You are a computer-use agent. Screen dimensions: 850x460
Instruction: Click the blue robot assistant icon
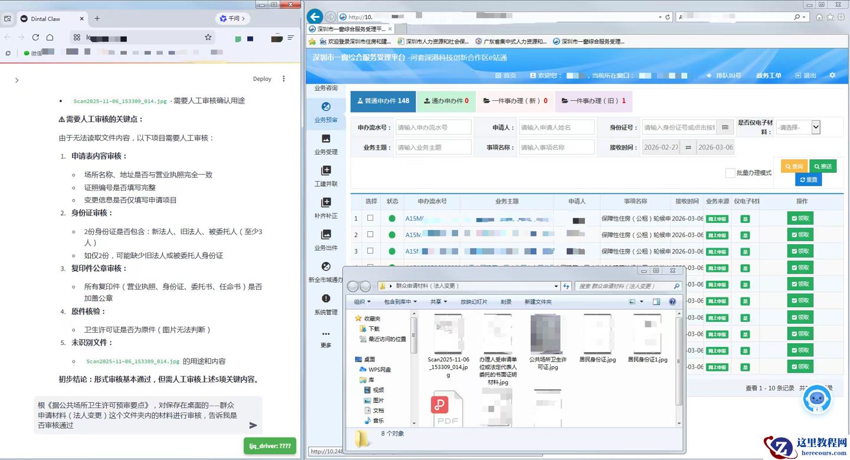[817, 400]
